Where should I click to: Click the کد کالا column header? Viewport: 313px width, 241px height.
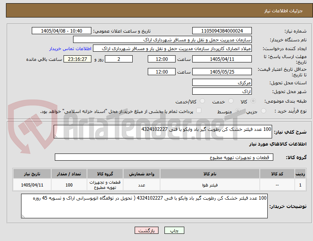click(277, 174)
